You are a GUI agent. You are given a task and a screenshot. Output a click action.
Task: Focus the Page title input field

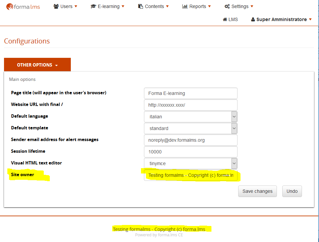pyautogui.click(x=190, y=93)
